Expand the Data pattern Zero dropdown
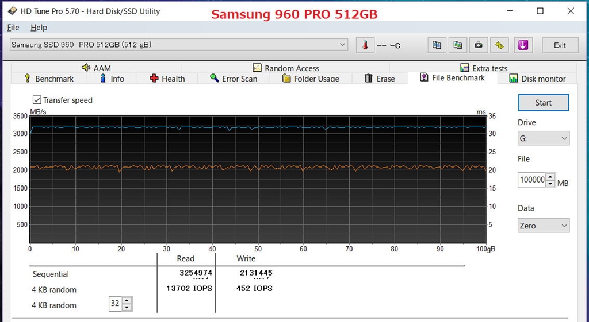The image size is (589, 322). point(543,226)
